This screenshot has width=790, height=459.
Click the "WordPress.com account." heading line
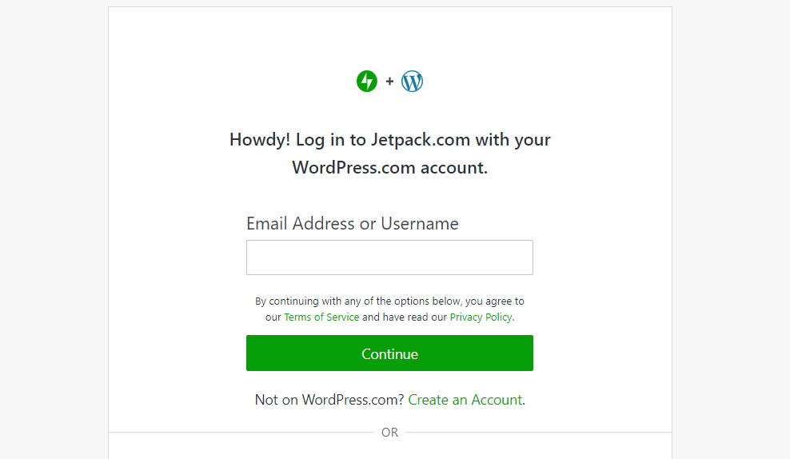click(389, 168)
